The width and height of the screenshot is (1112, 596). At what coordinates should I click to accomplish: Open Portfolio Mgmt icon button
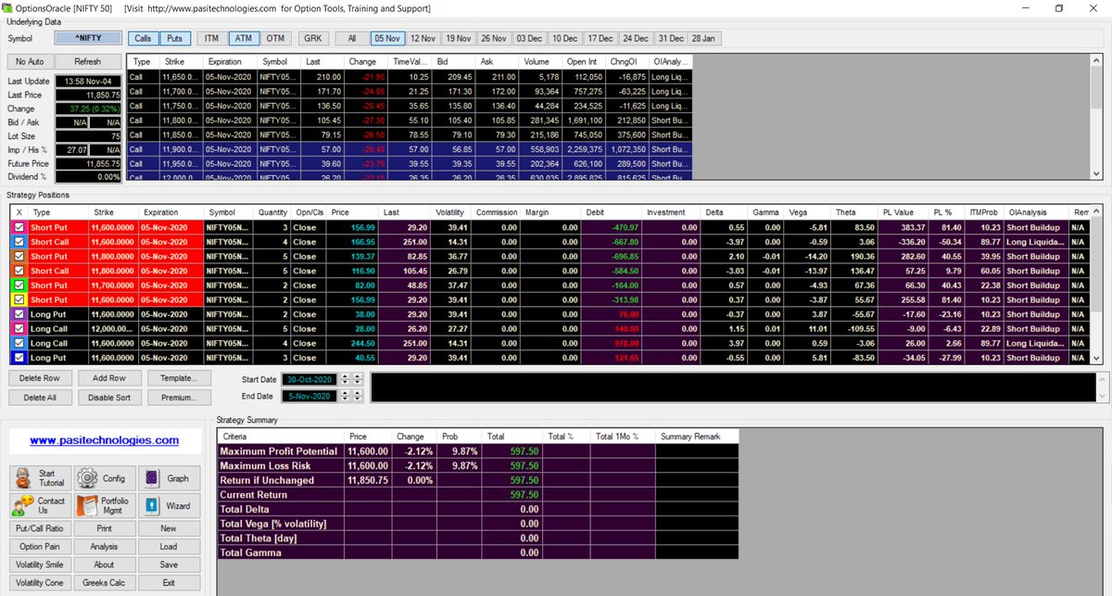pyautogui.click(x=104, y=506)
